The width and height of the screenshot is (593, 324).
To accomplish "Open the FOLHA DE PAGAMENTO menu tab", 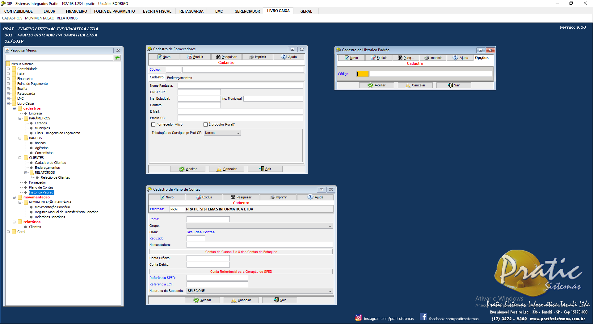I will (x=114, y=11).
